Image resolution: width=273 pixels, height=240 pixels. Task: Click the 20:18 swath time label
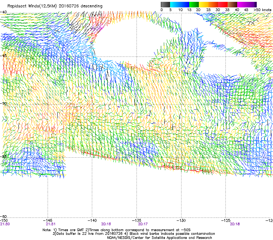pos(235,224)
